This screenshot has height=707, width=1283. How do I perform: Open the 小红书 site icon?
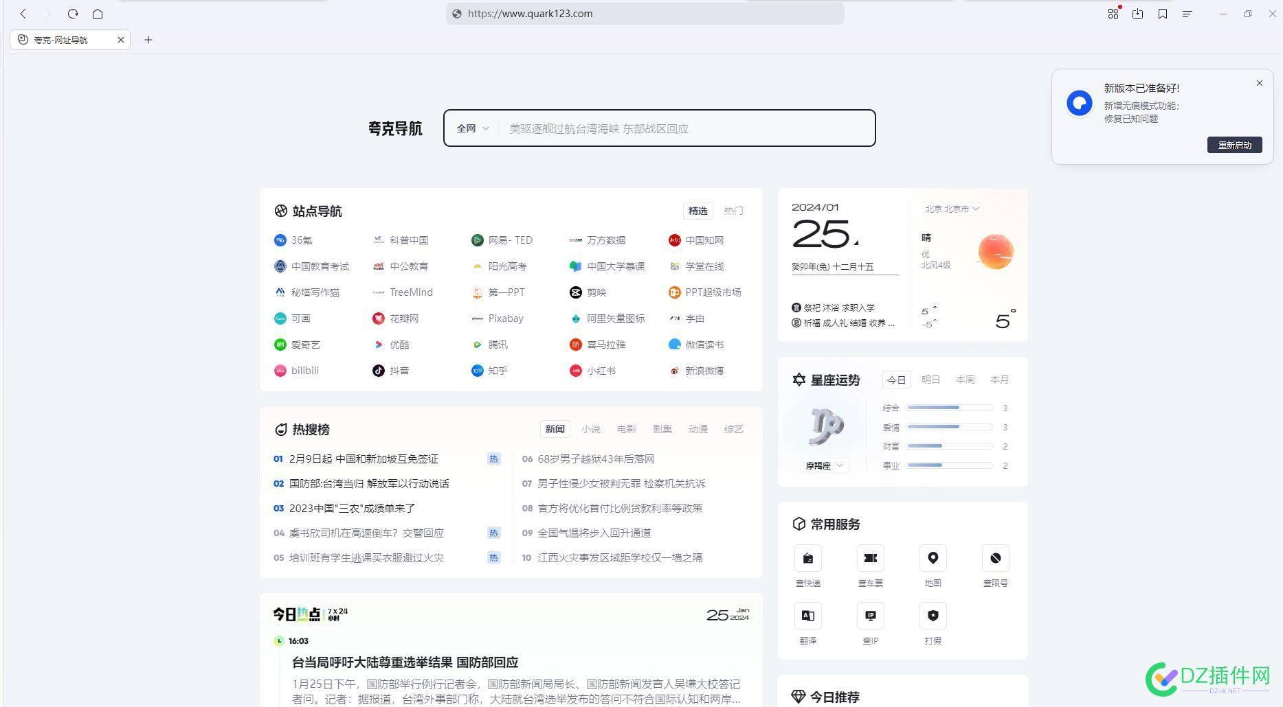tap(576, 371)
